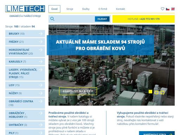This screenshot has width=180, height=135.
Task: Open the FRÉZKY (21) category
Action: (x=25, y=42)
